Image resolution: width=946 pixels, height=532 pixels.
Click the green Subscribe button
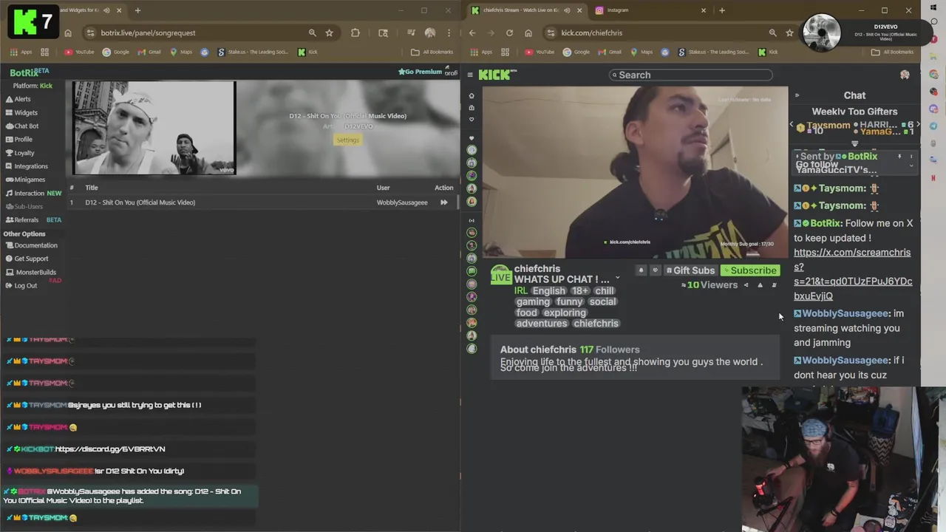tap(749, 270)
